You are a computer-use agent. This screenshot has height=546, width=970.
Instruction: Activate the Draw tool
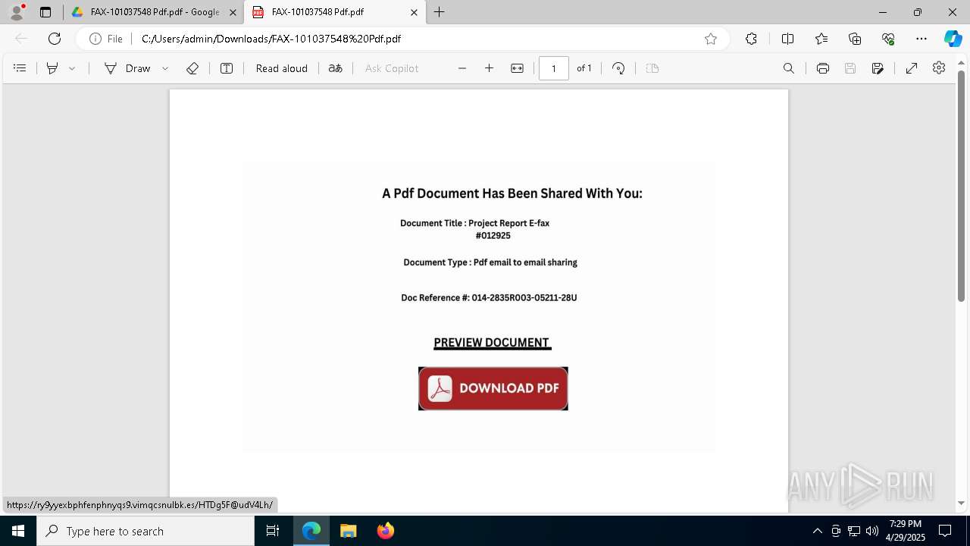pos(127,68)
